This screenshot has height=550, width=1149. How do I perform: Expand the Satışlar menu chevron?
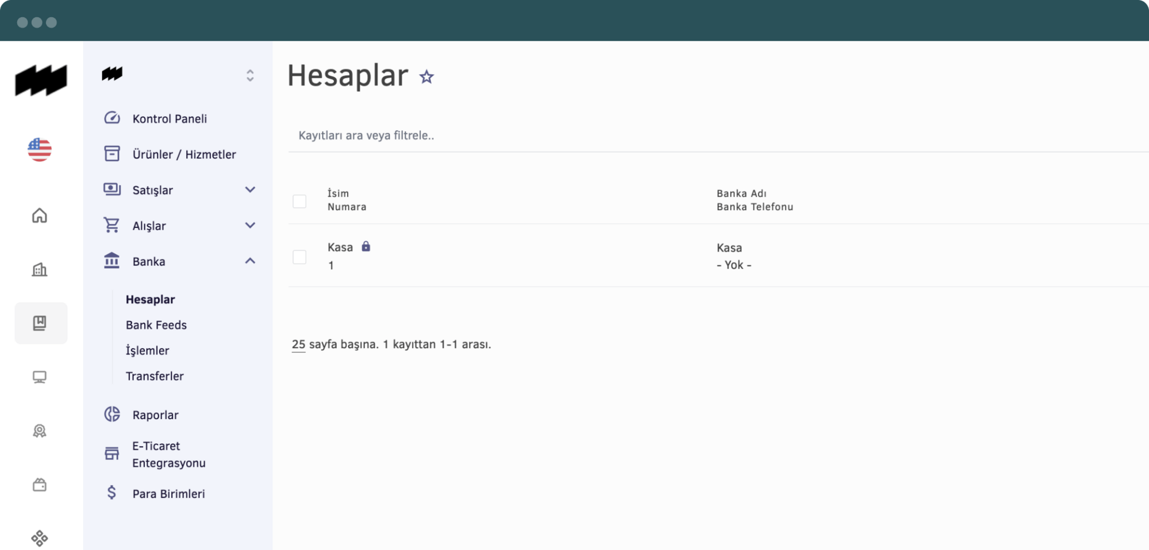point(250,189)
